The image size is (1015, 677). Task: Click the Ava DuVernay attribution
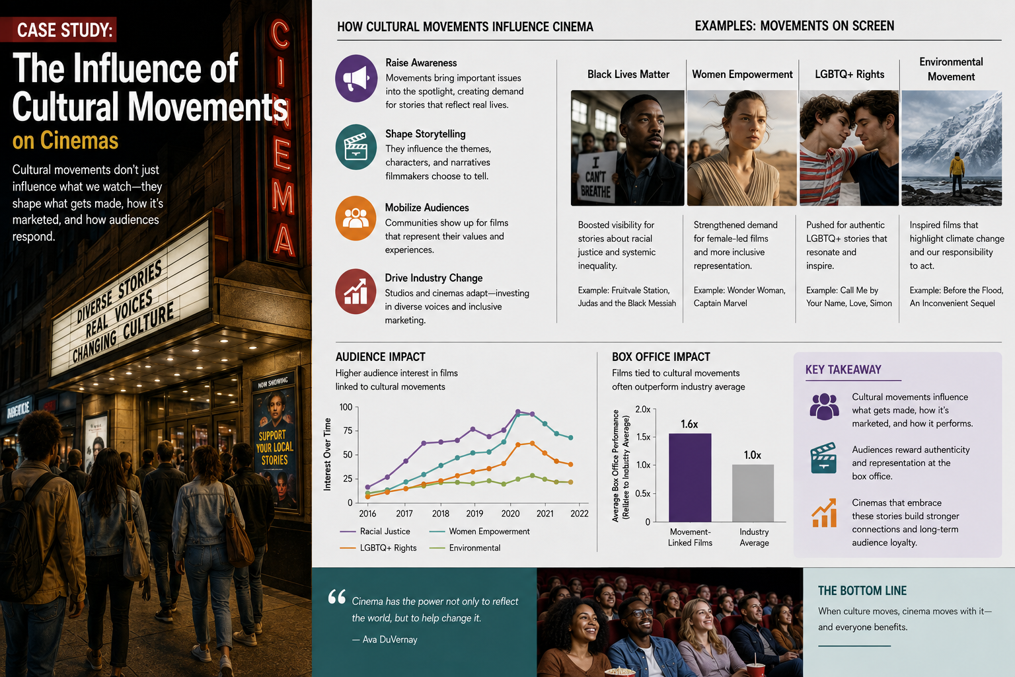[x=385, y=639]
